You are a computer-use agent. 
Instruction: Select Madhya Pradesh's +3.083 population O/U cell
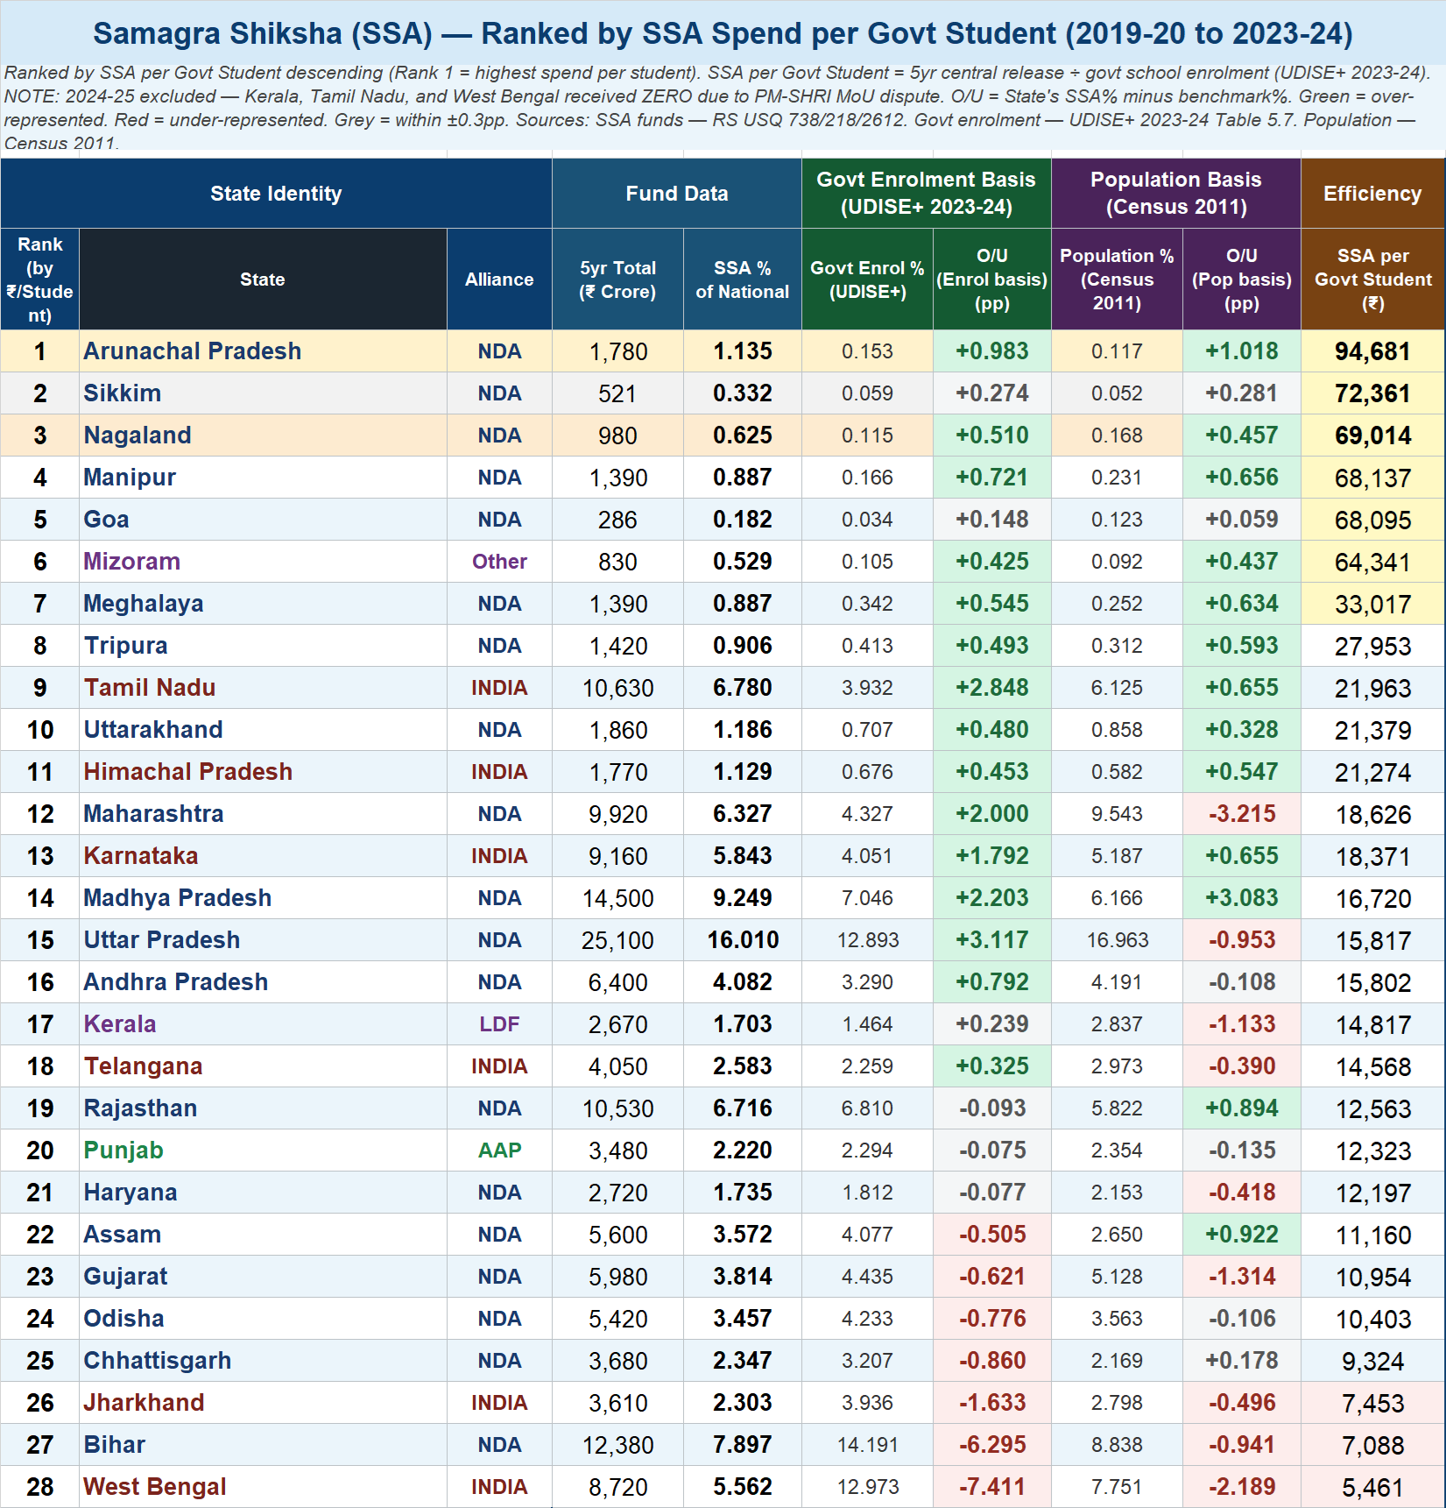[x=1241, y=898]
